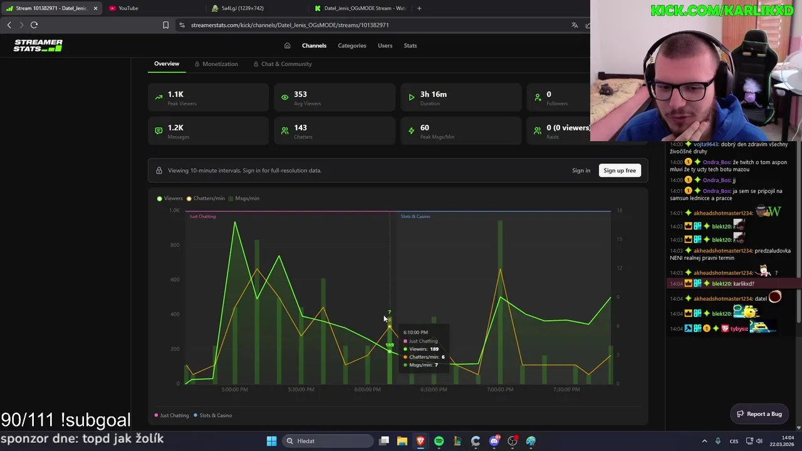This screenshot has width=802, height=451.
Task: Click the Raids people icon
Action: coord(538,131)
